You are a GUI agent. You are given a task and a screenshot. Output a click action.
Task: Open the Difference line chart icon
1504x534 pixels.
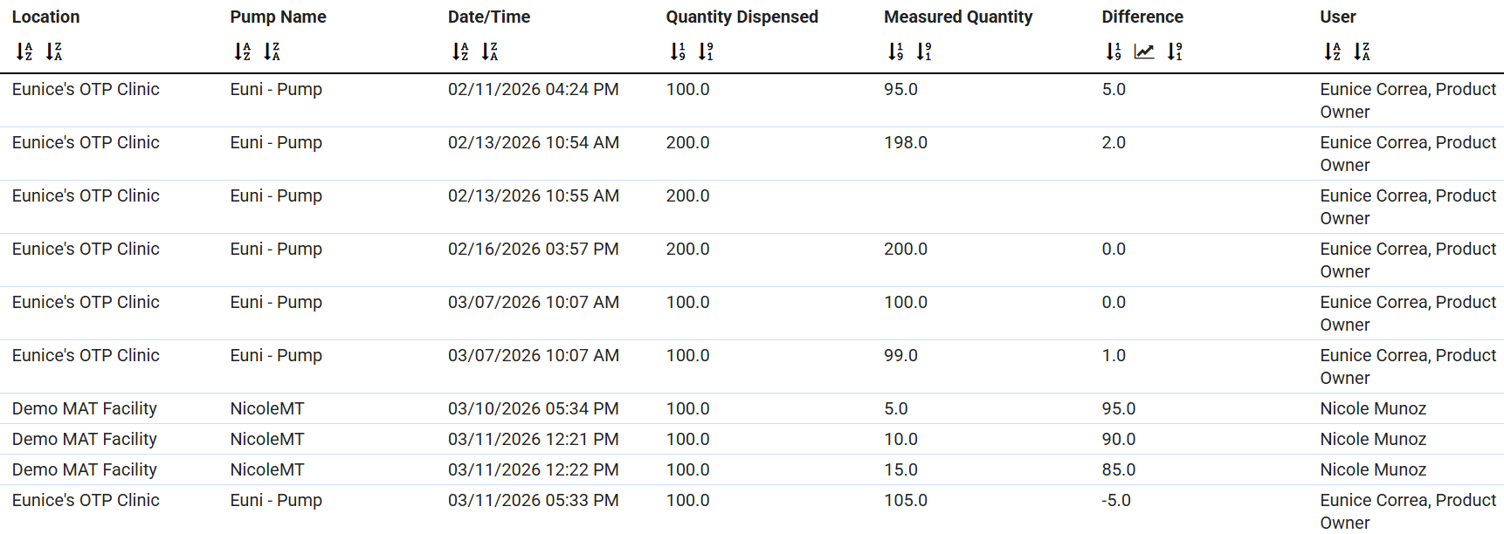point(1144,52)
